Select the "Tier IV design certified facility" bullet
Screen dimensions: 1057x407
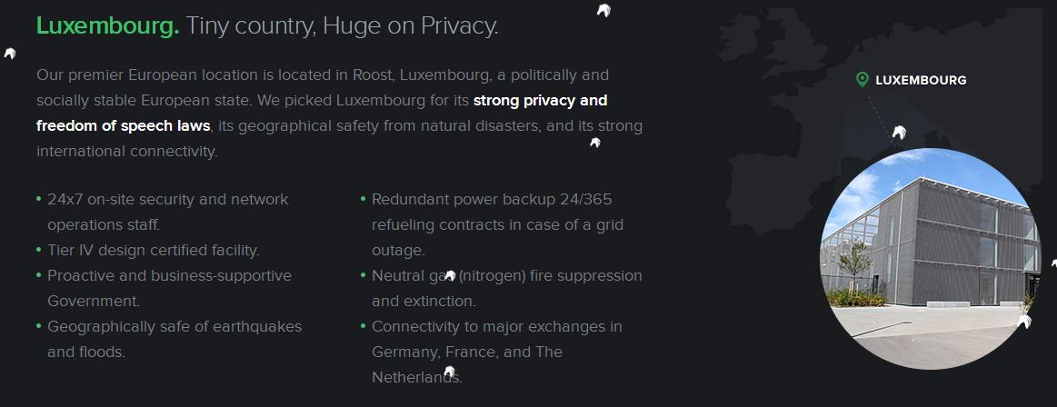pyautogui.click(x=153, y=250)
